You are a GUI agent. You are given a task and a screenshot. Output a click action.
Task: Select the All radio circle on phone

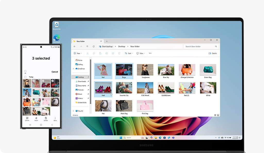coord(25,71)
